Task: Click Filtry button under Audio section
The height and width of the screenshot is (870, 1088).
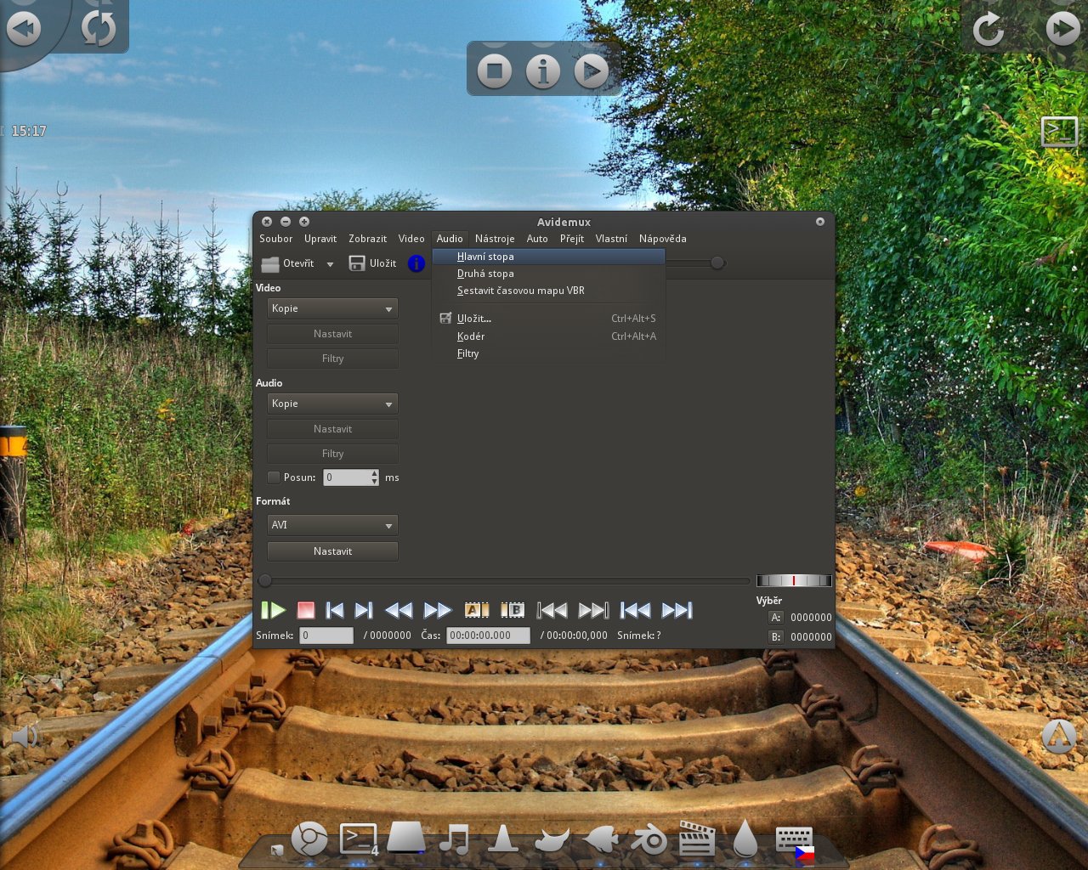Action: 332,454
